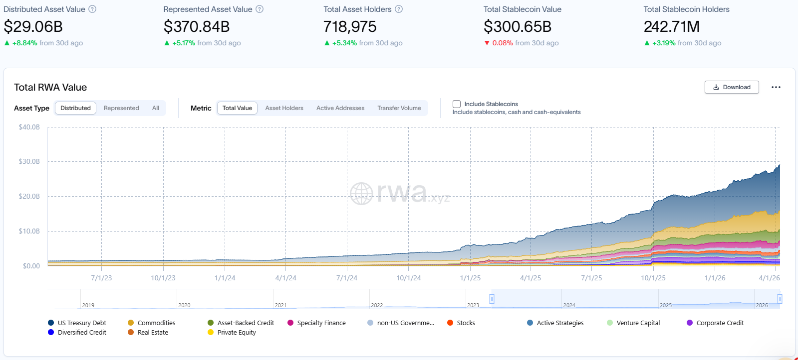This screenshot has height=360, width=798.
Task: Click help icon beside Total Asset Holders
Action: coord(399,9)
